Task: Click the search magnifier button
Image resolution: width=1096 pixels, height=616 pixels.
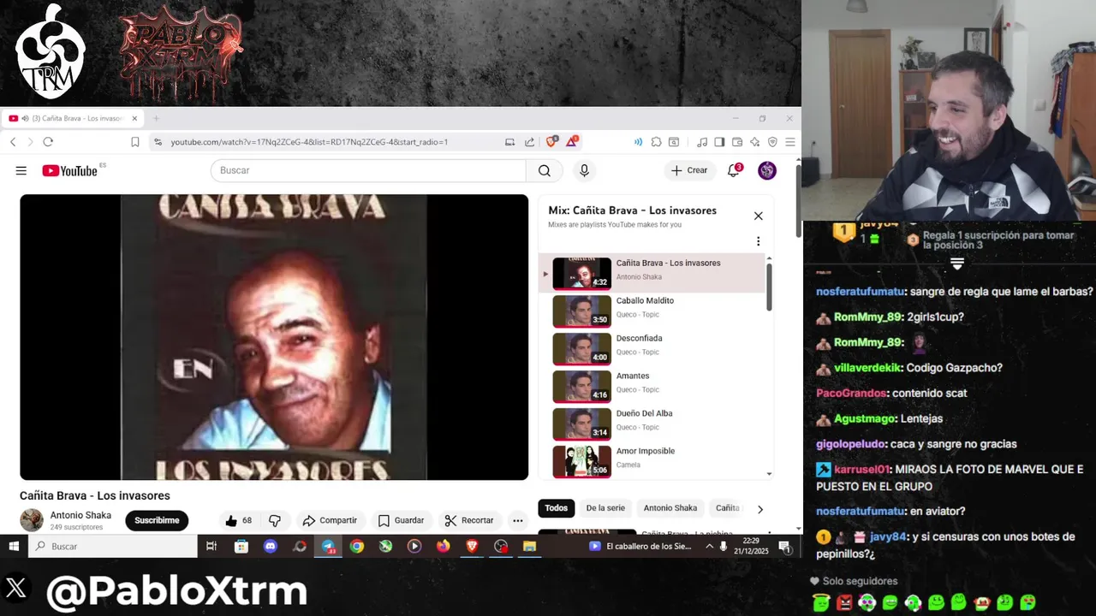Action: tap(544, 170)
